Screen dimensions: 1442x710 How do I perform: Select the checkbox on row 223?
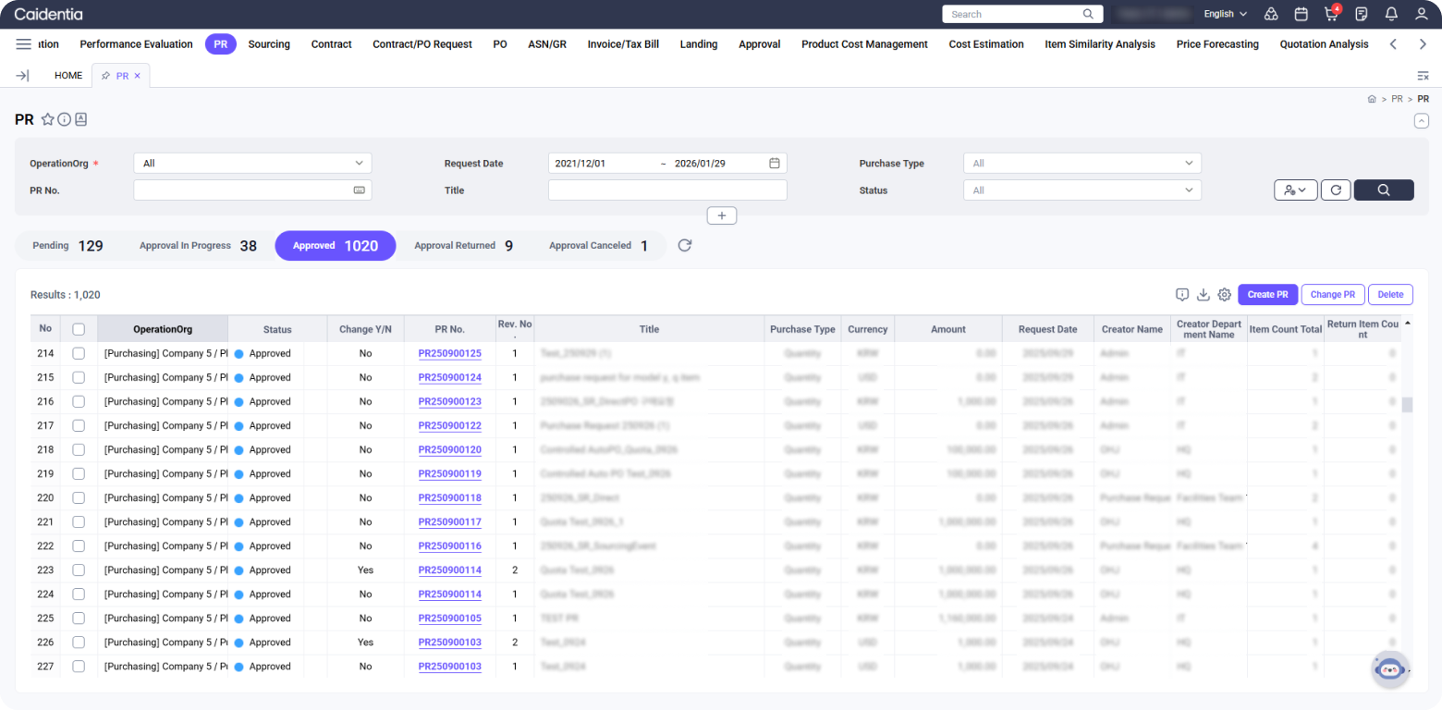79,570
